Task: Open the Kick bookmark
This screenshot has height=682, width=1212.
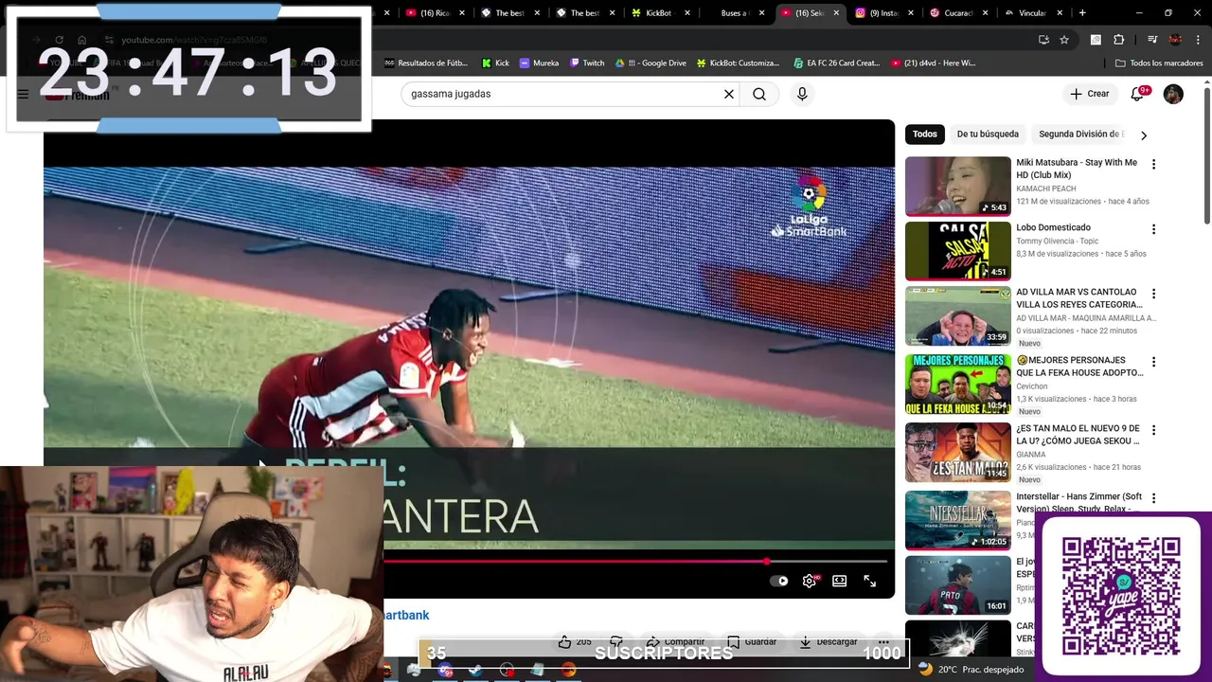Action: coord(496,63)
